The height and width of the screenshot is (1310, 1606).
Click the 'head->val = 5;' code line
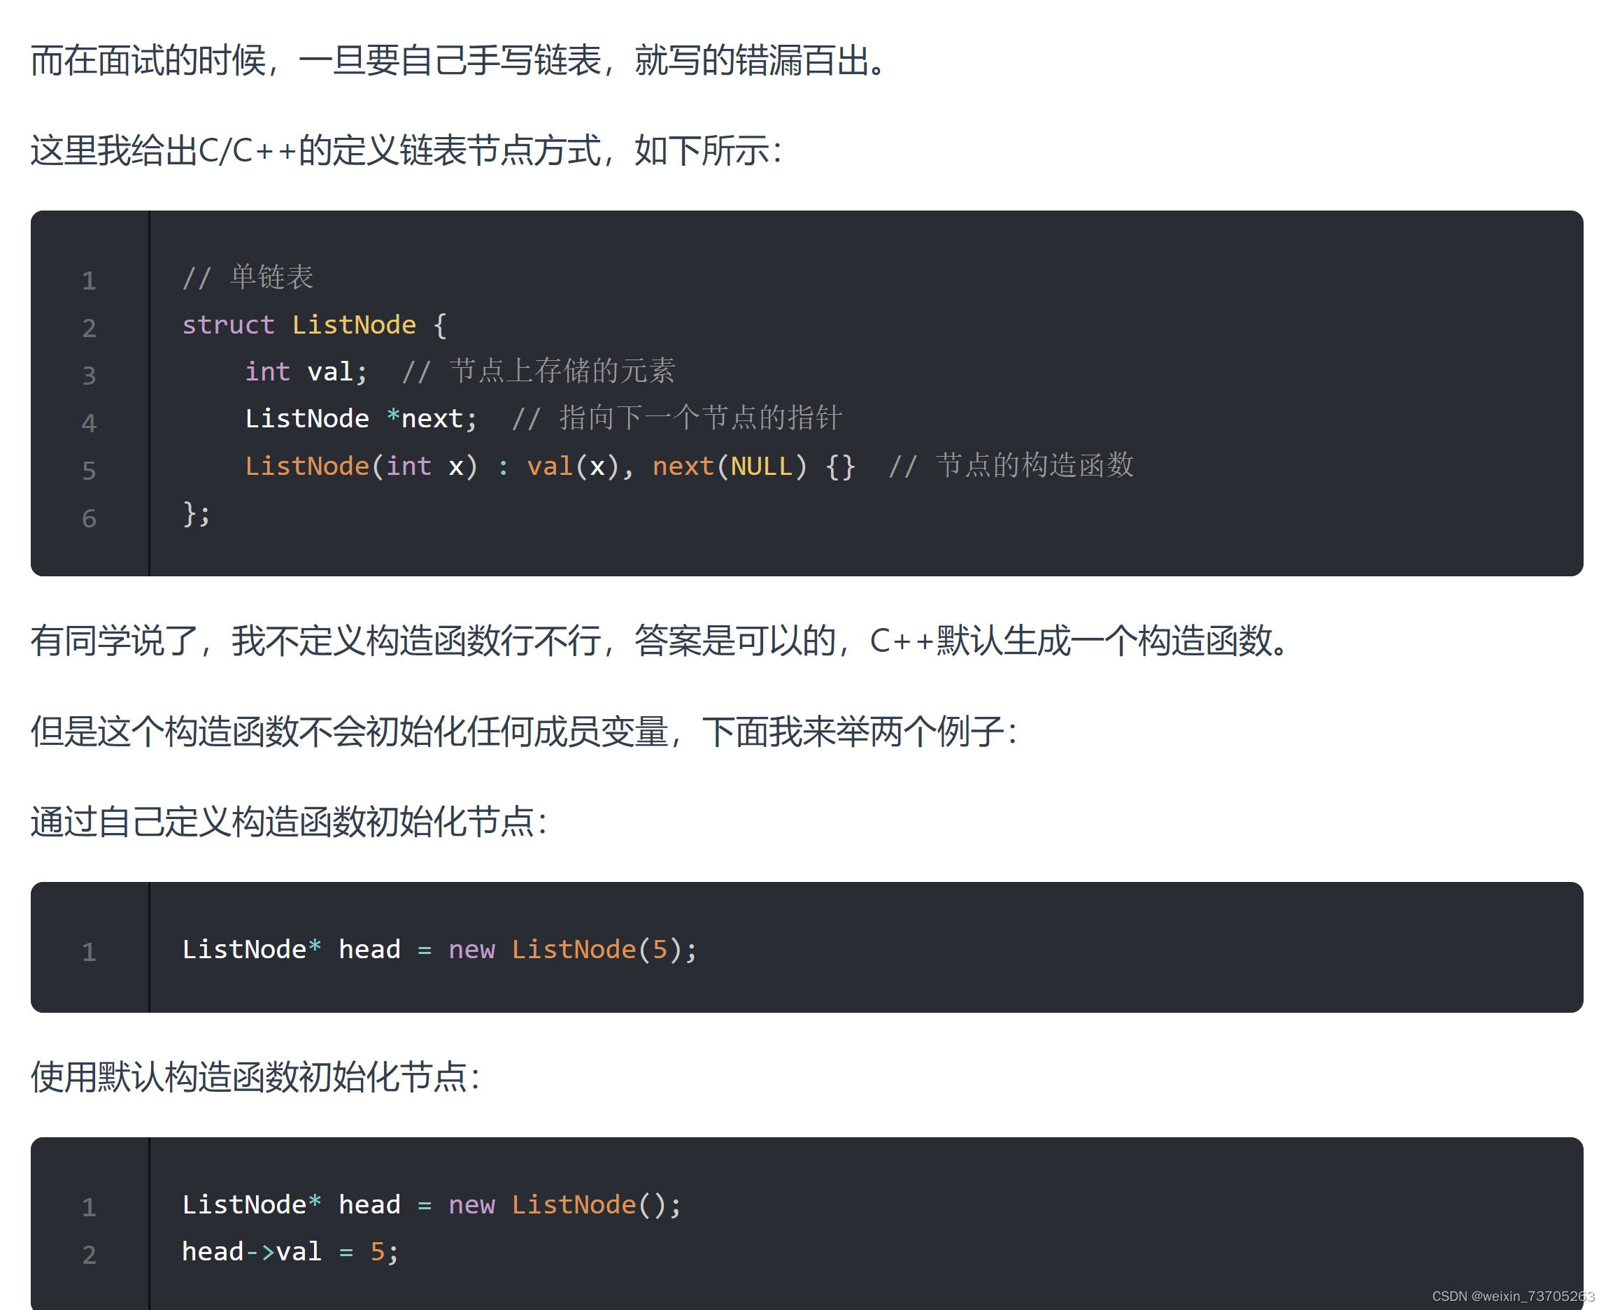(290, 1252)
